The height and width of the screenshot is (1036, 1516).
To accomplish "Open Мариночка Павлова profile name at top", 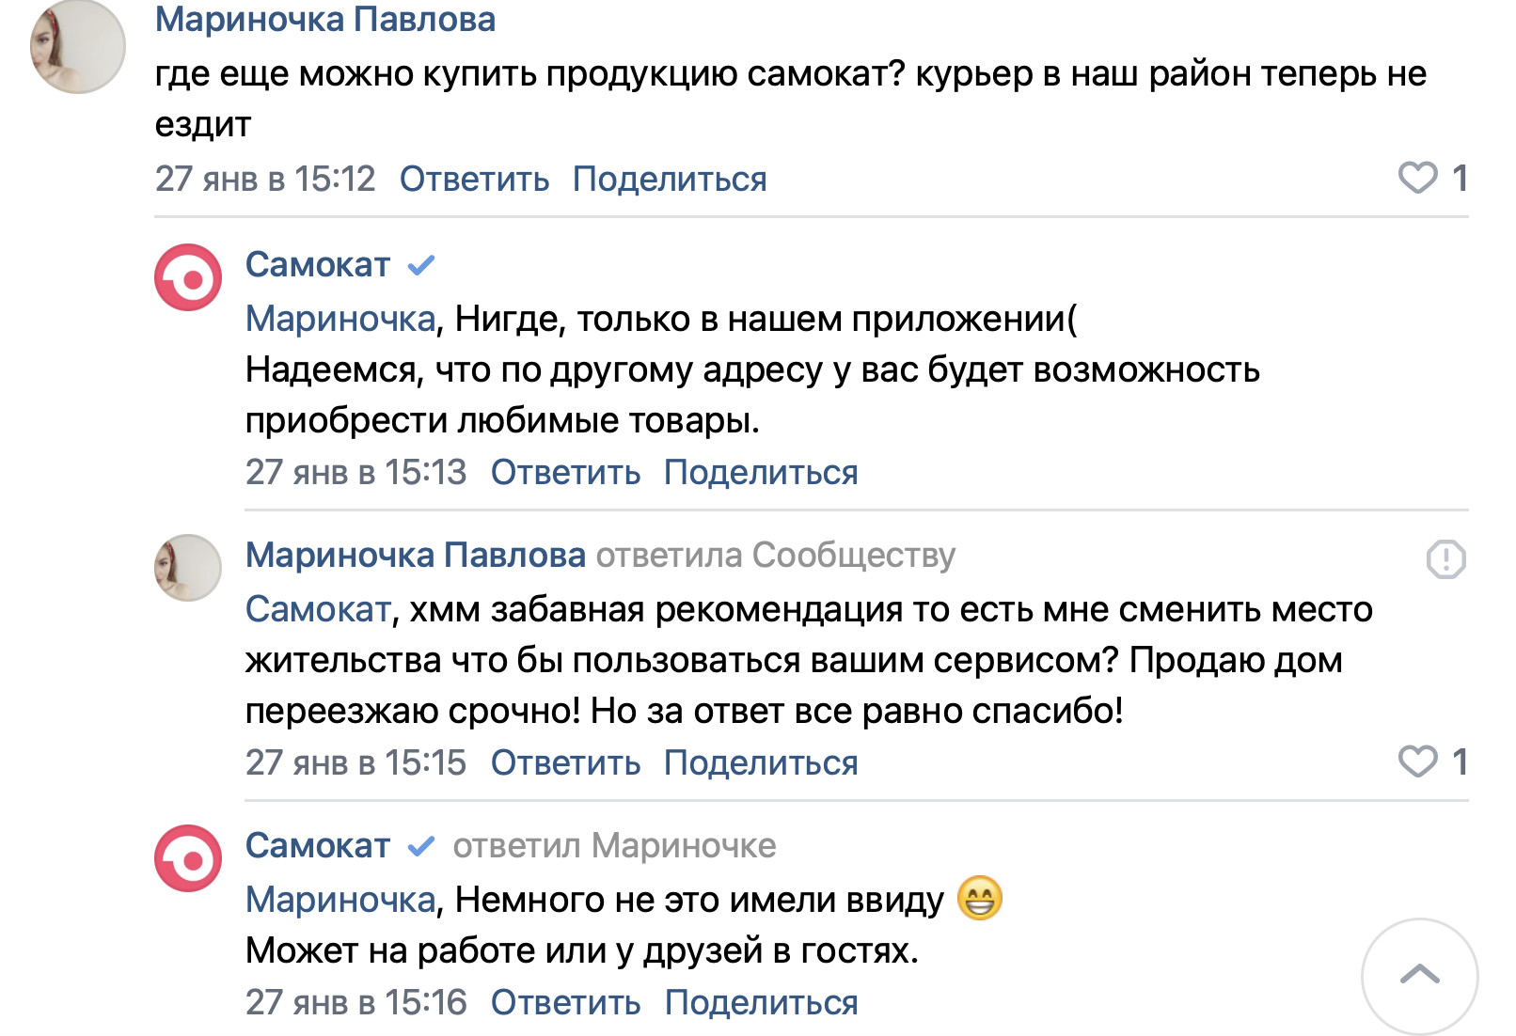I will click(x=324, y=20).
